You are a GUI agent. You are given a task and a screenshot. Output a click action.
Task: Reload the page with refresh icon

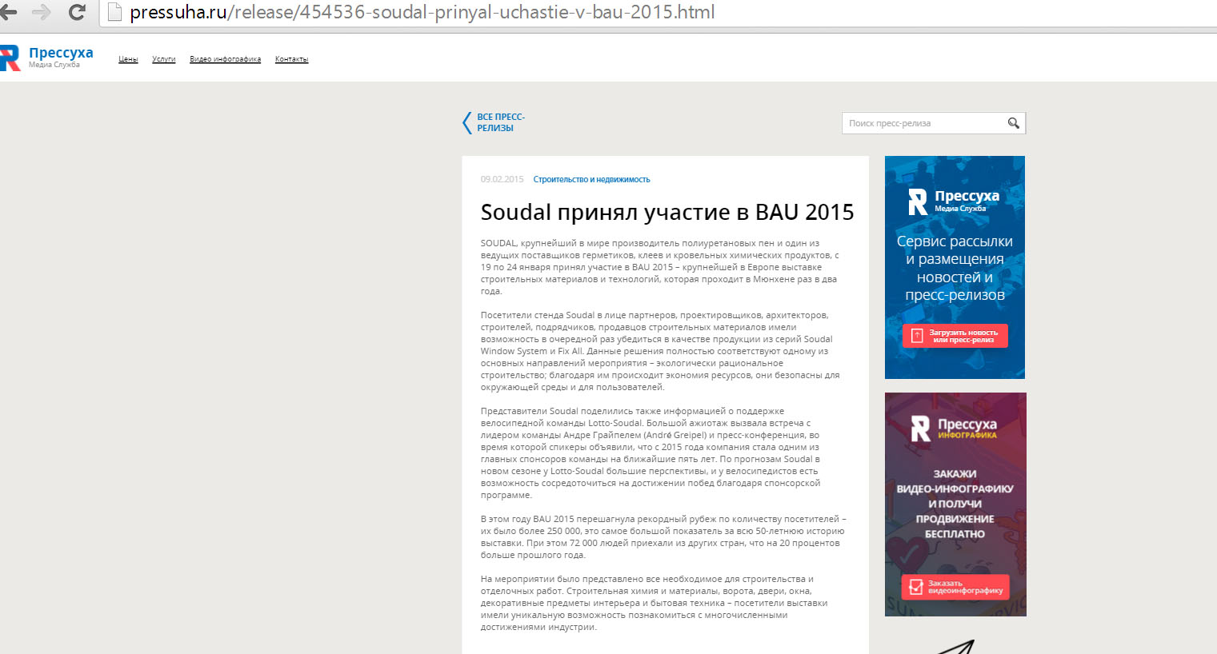(x=77, y=12)
